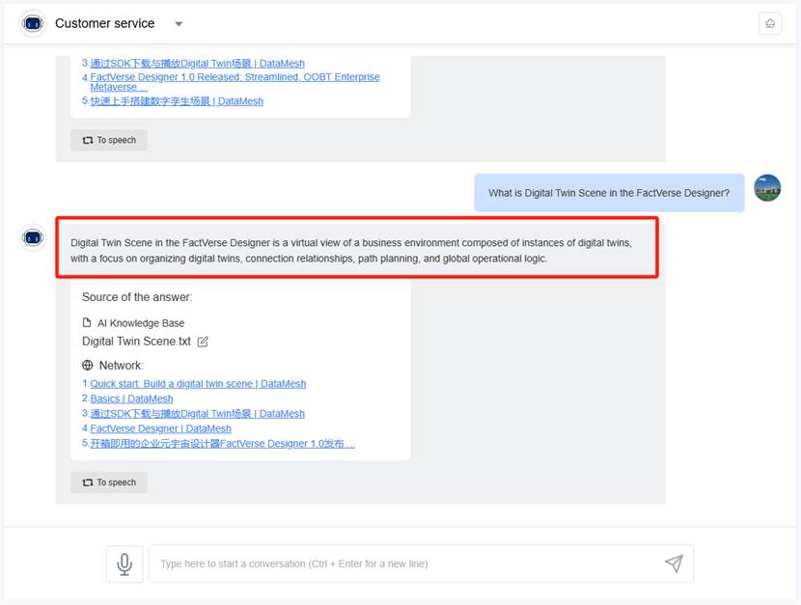Image resolution: width=801 pixels, height=605 pixels.
Task: Click the user avatar beside the question
Action: [766, 187]
